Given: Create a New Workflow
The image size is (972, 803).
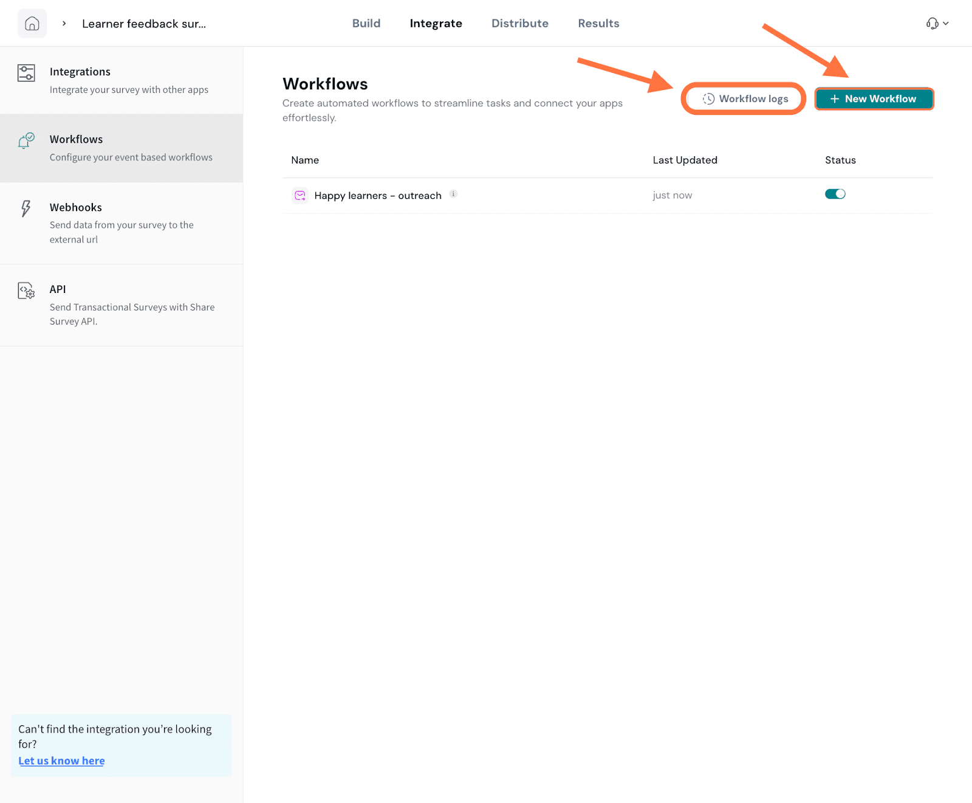Looking at the screenshot, I should [x=873, y=98].
